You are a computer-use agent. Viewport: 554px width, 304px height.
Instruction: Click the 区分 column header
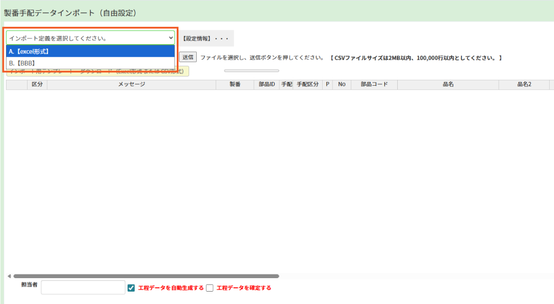[37, 85]
